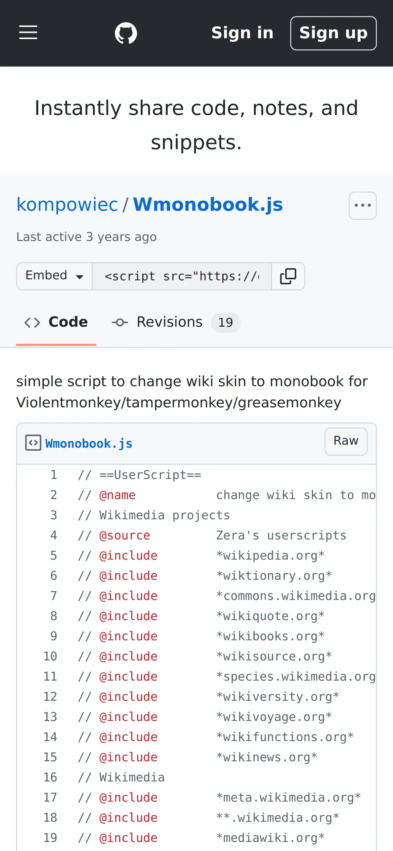This screenshot has height=851, width=393.
Task: Switch to the Code tab
Action: [x=68, y=322]
